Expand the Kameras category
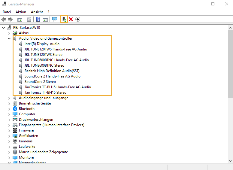Image resolution: width=233 pixels, height=170 pixels. tap(9, 141)
